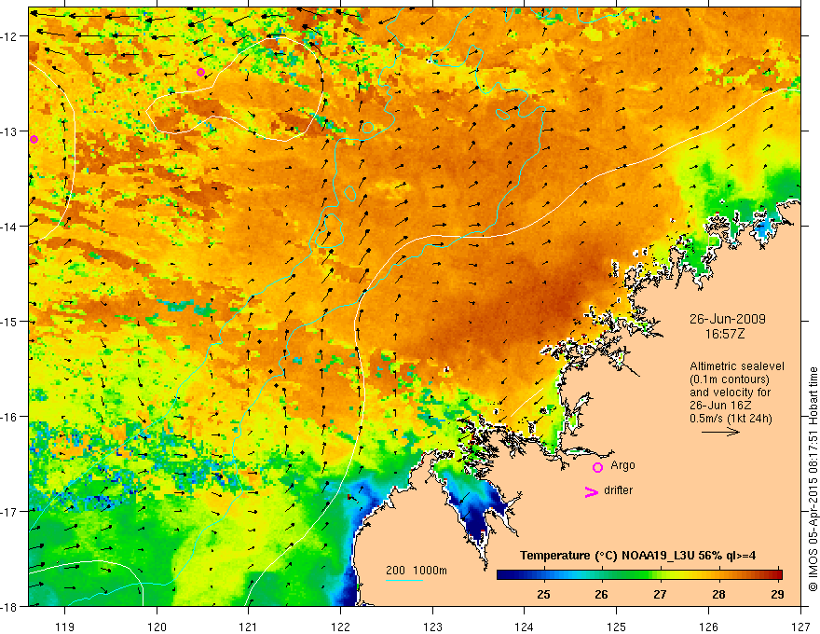Click the cyan isobath legend line under 200 1000m
Screen dimensions: 820x634
pyautogui.click(x=404, y=580)
